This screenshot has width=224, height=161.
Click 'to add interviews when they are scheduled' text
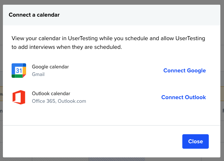click(67, 47)
